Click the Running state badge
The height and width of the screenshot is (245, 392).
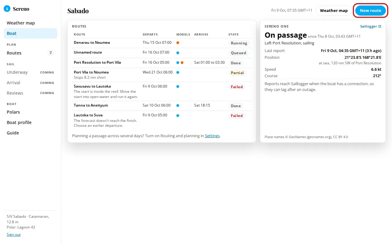coord(239,43)
